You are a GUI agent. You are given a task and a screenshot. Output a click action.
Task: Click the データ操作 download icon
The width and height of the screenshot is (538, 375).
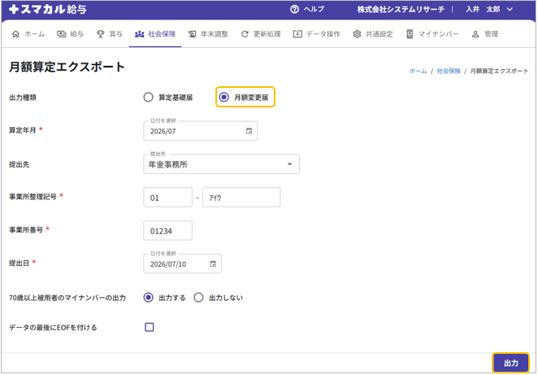tap(297, 34)
